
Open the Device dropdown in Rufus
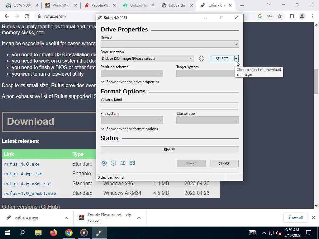[x=170, y=44]
